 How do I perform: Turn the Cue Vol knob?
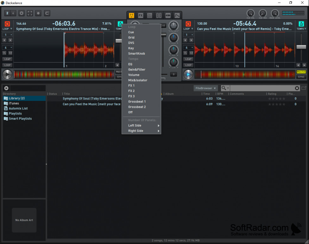pyautogui.click(x=250, y=13)
